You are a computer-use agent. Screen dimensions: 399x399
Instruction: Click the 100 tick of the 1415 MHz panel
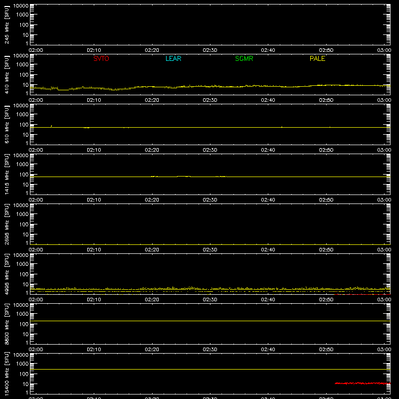(x=24, y=175)
